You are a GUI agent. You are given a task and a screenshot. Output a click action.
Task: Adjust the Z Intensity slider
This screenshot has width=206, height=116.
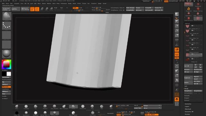point(79,10)
